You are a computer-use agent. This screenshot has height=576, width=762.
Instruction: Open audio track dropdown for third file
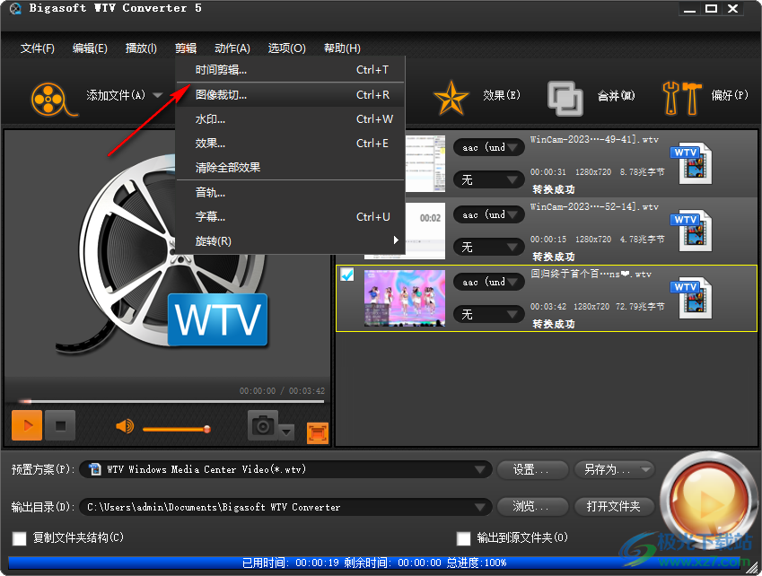pos(489,282)
